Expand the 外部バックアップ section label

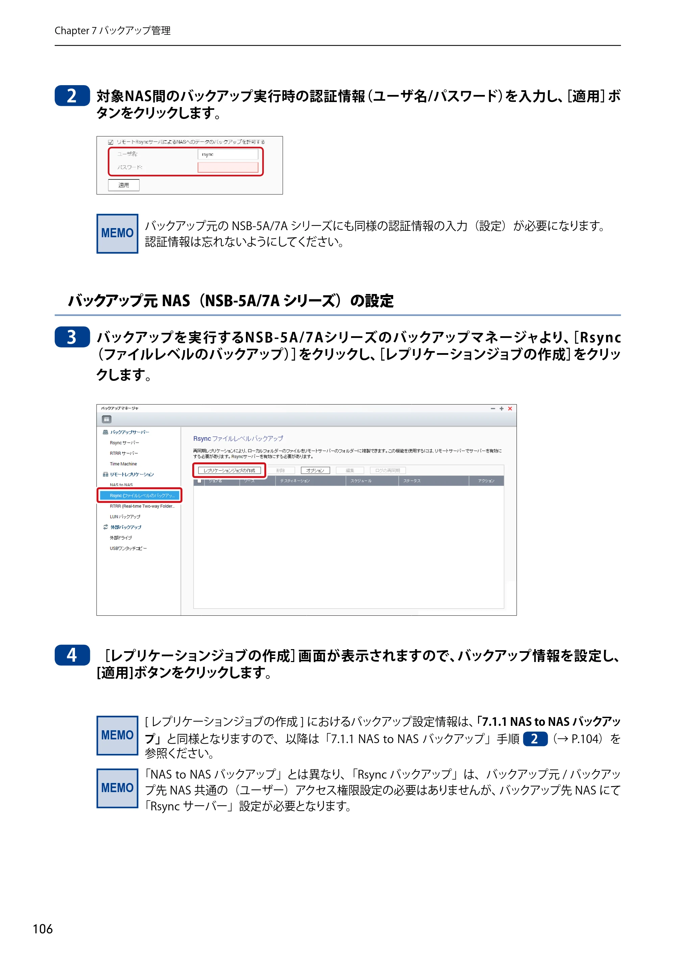tap(126, 527)
